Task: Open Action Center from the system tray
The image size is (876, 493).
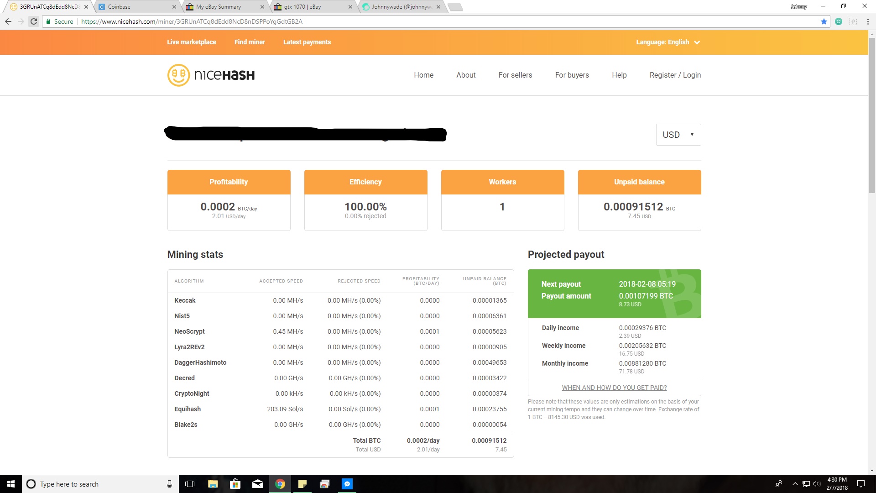Action: tap(861, 484)
